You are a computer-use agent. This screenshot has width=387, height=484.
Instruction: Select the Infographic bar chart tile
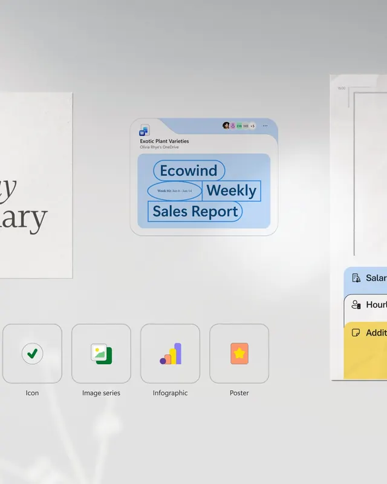[x=171, y=353]
